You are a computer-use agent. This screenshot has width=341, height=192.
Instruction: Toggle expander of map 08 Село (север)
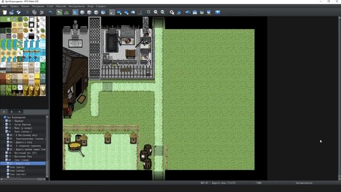[4, 160]
